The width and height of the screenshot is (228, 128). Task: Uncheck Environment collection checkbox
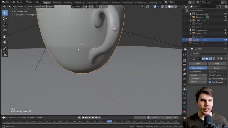click(190, 30)
